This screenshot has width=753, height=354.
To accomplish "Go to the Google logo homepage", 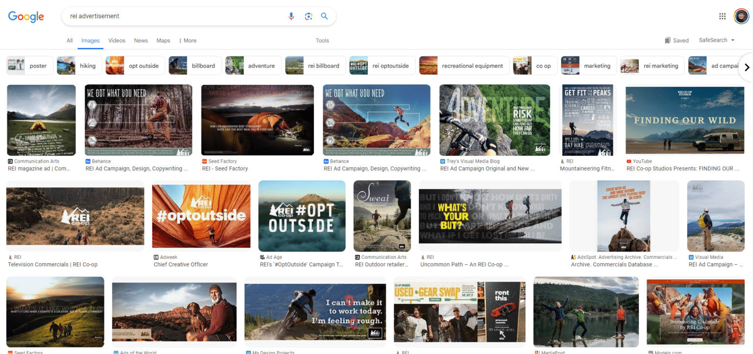I will [x=26, y=17].
